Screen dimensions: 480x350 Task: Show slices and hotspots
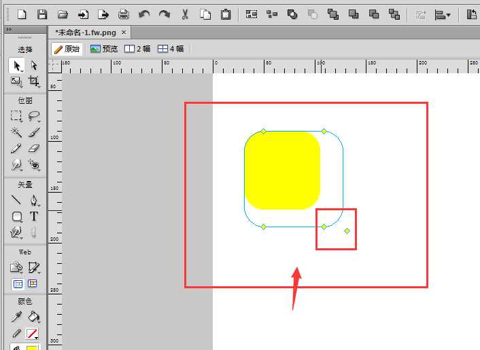coord(33,284)
